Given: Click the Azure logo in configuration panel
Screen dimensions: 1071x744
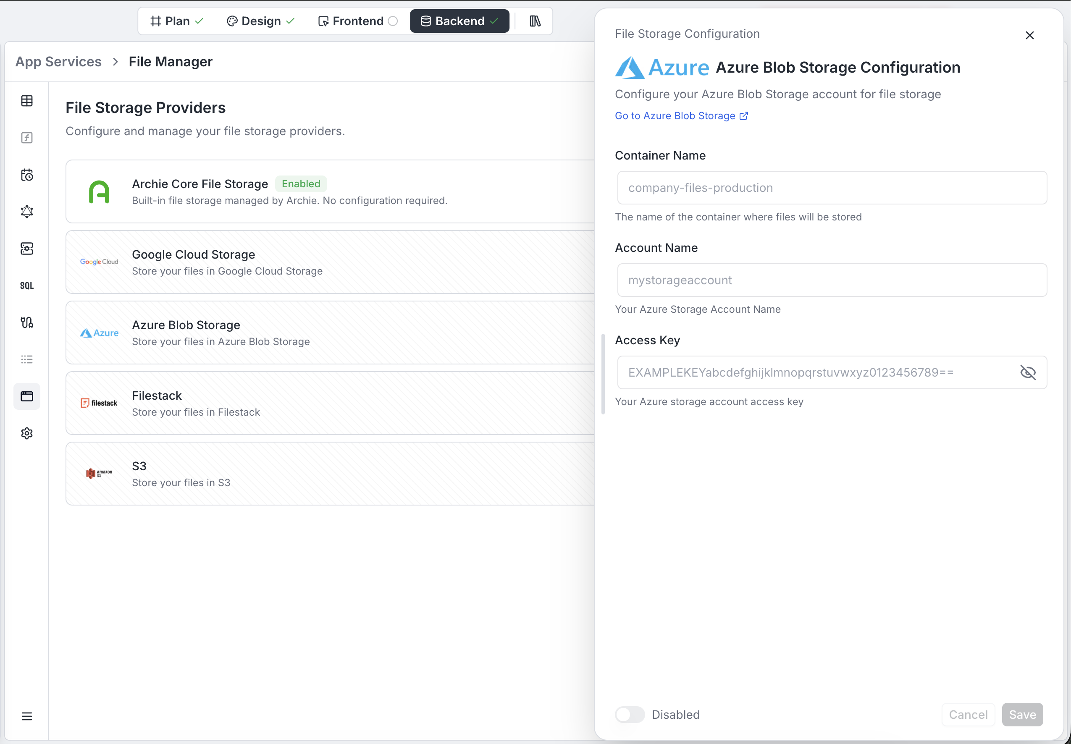Looking at the screenshot, I should pyautogui.click(x=662, y=68).
